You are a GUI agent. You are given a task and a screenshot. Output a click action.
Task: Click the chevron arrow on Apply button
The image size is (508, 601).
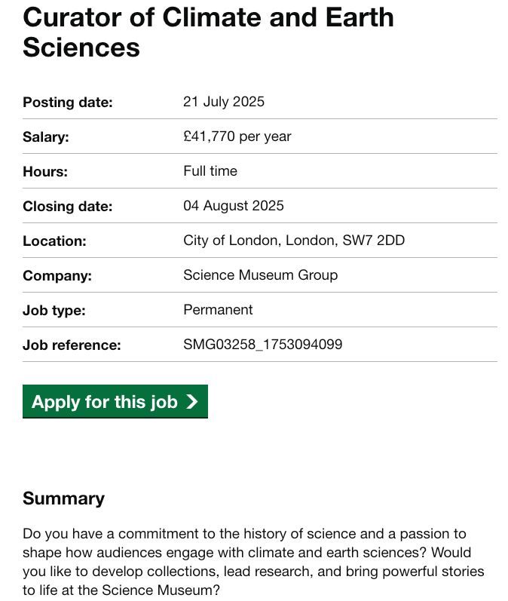point(191,402)
